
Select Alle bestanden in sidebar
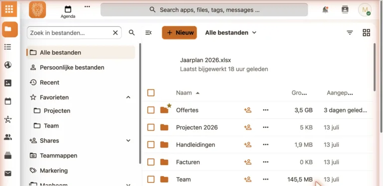pyautogui.click(x=81, y=52)
